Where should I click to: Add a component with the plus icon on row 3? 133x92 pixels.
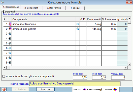[10, 34]
